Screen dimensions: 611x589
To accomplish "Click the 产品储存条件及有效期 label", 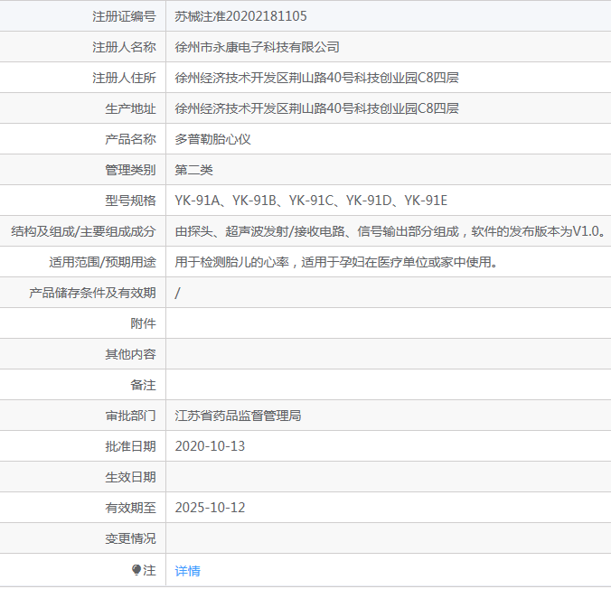I will pyautogui.click(x=92, y=293).
